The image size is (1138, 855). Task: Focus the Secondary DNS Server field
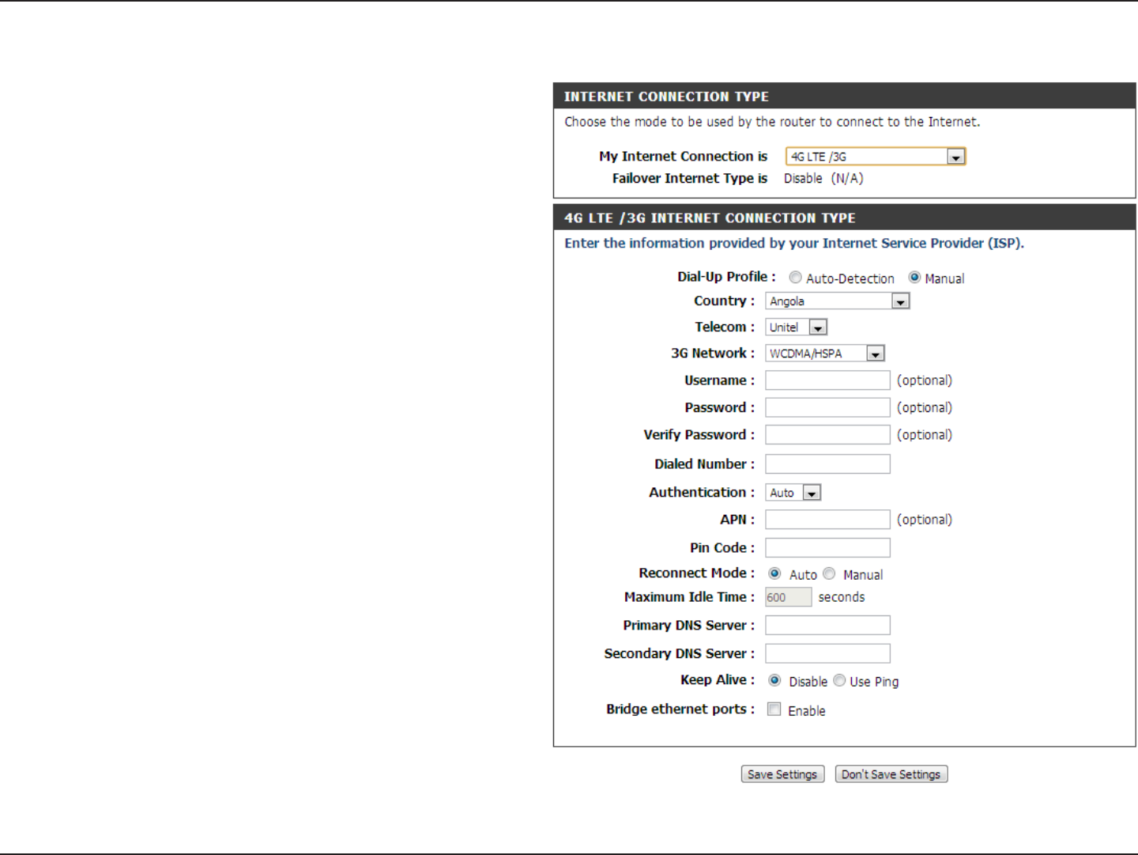(827, 653)
